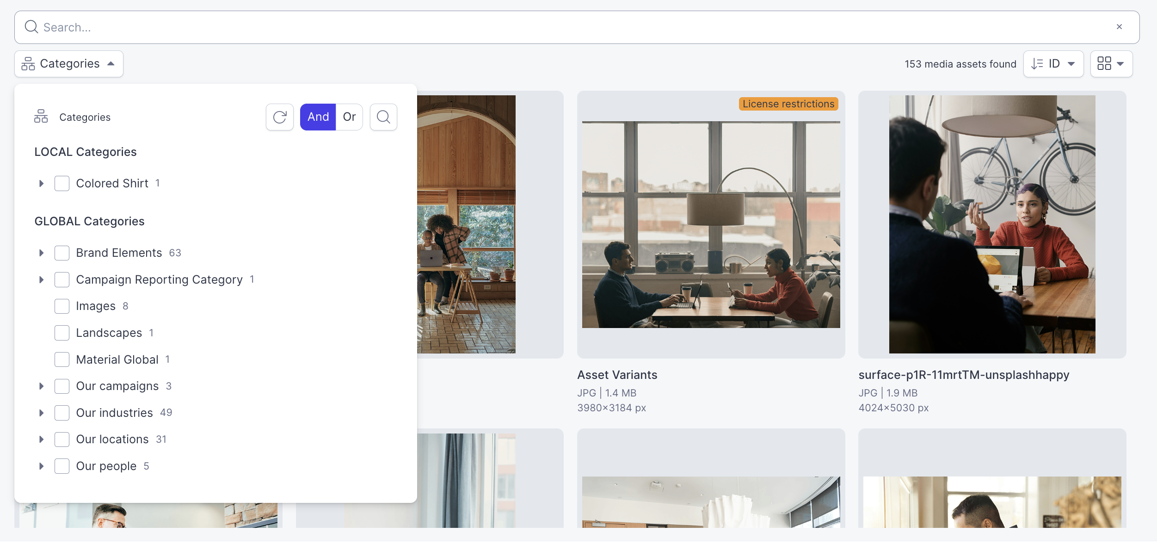Tick the Our people checkbox
Image resolution: width=1157 pixels, height=545 pixels.
[x=62, y=466]
